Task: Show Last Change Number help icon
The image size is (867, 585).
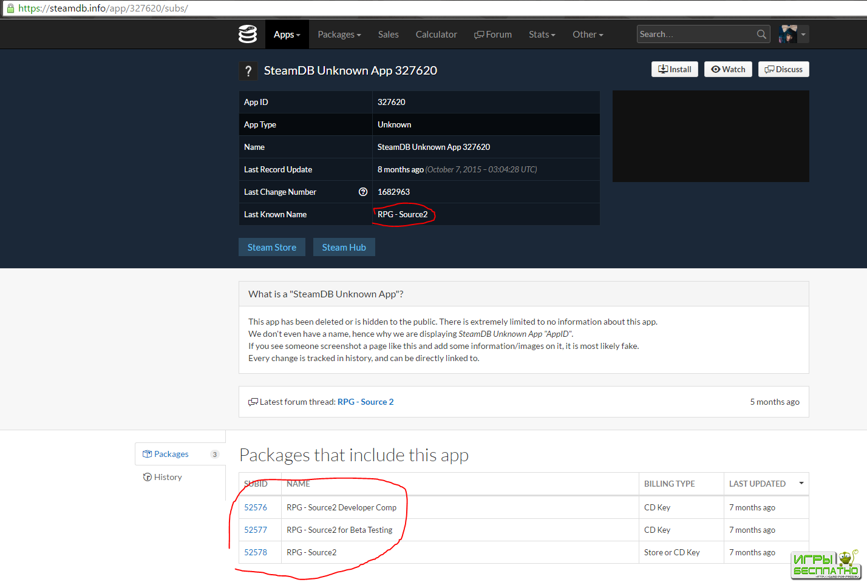Action: click(x=363, y=192)
